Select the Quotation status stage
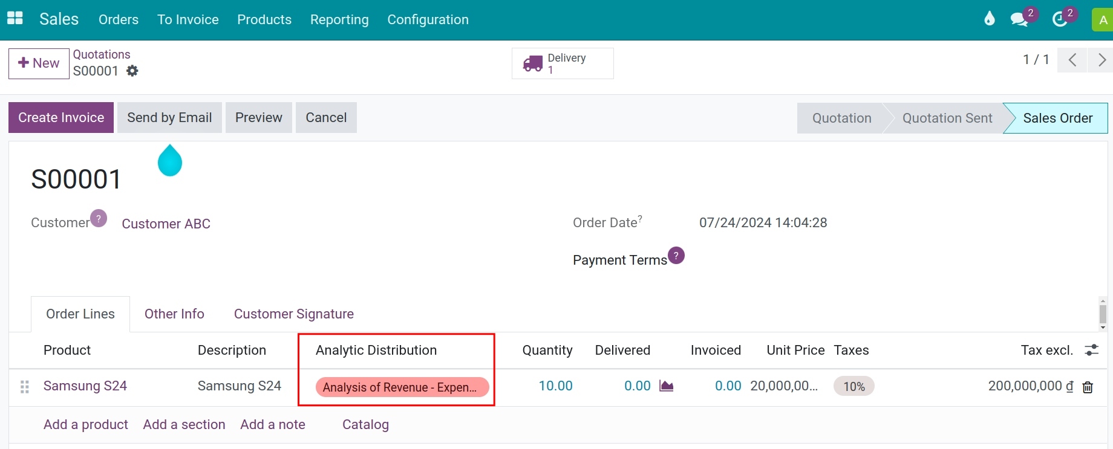The height and width of the screenshot is (449, 1113). [841, 118]
